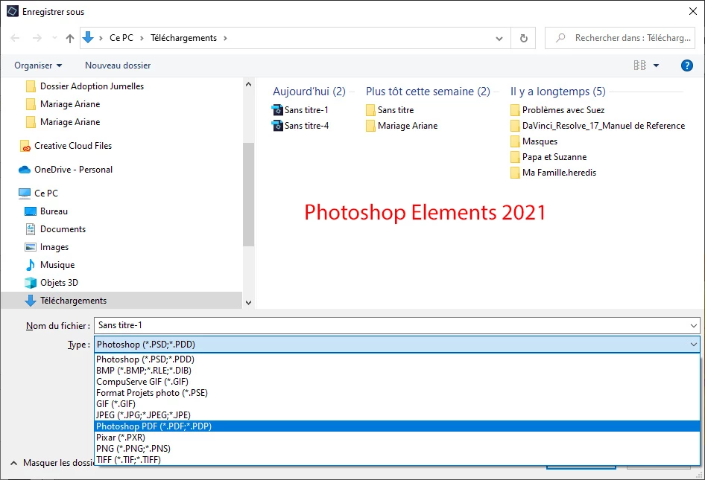Collapse Il y a longtemps (5) group
This screenshot has height=480, width=705.
click(557, 92)
